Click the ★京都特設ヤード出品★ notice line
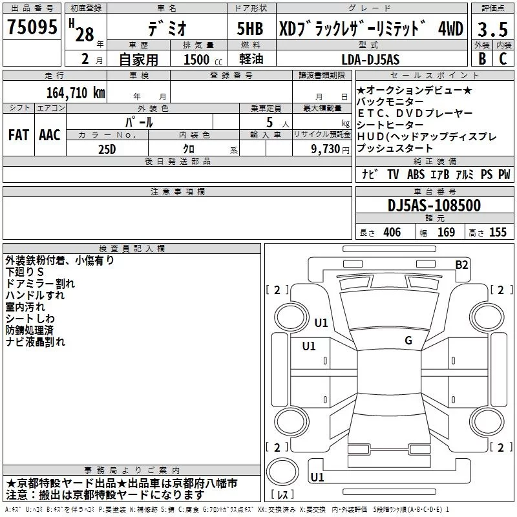This screenshot has height=517, width=517. point(121,483)
